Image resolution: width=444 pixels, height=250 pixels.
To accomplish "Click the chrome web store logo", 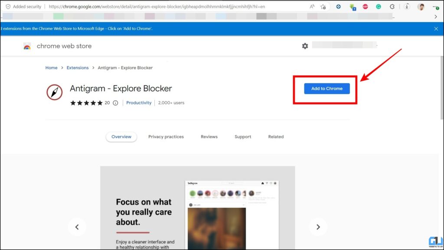I will point(27,46).
